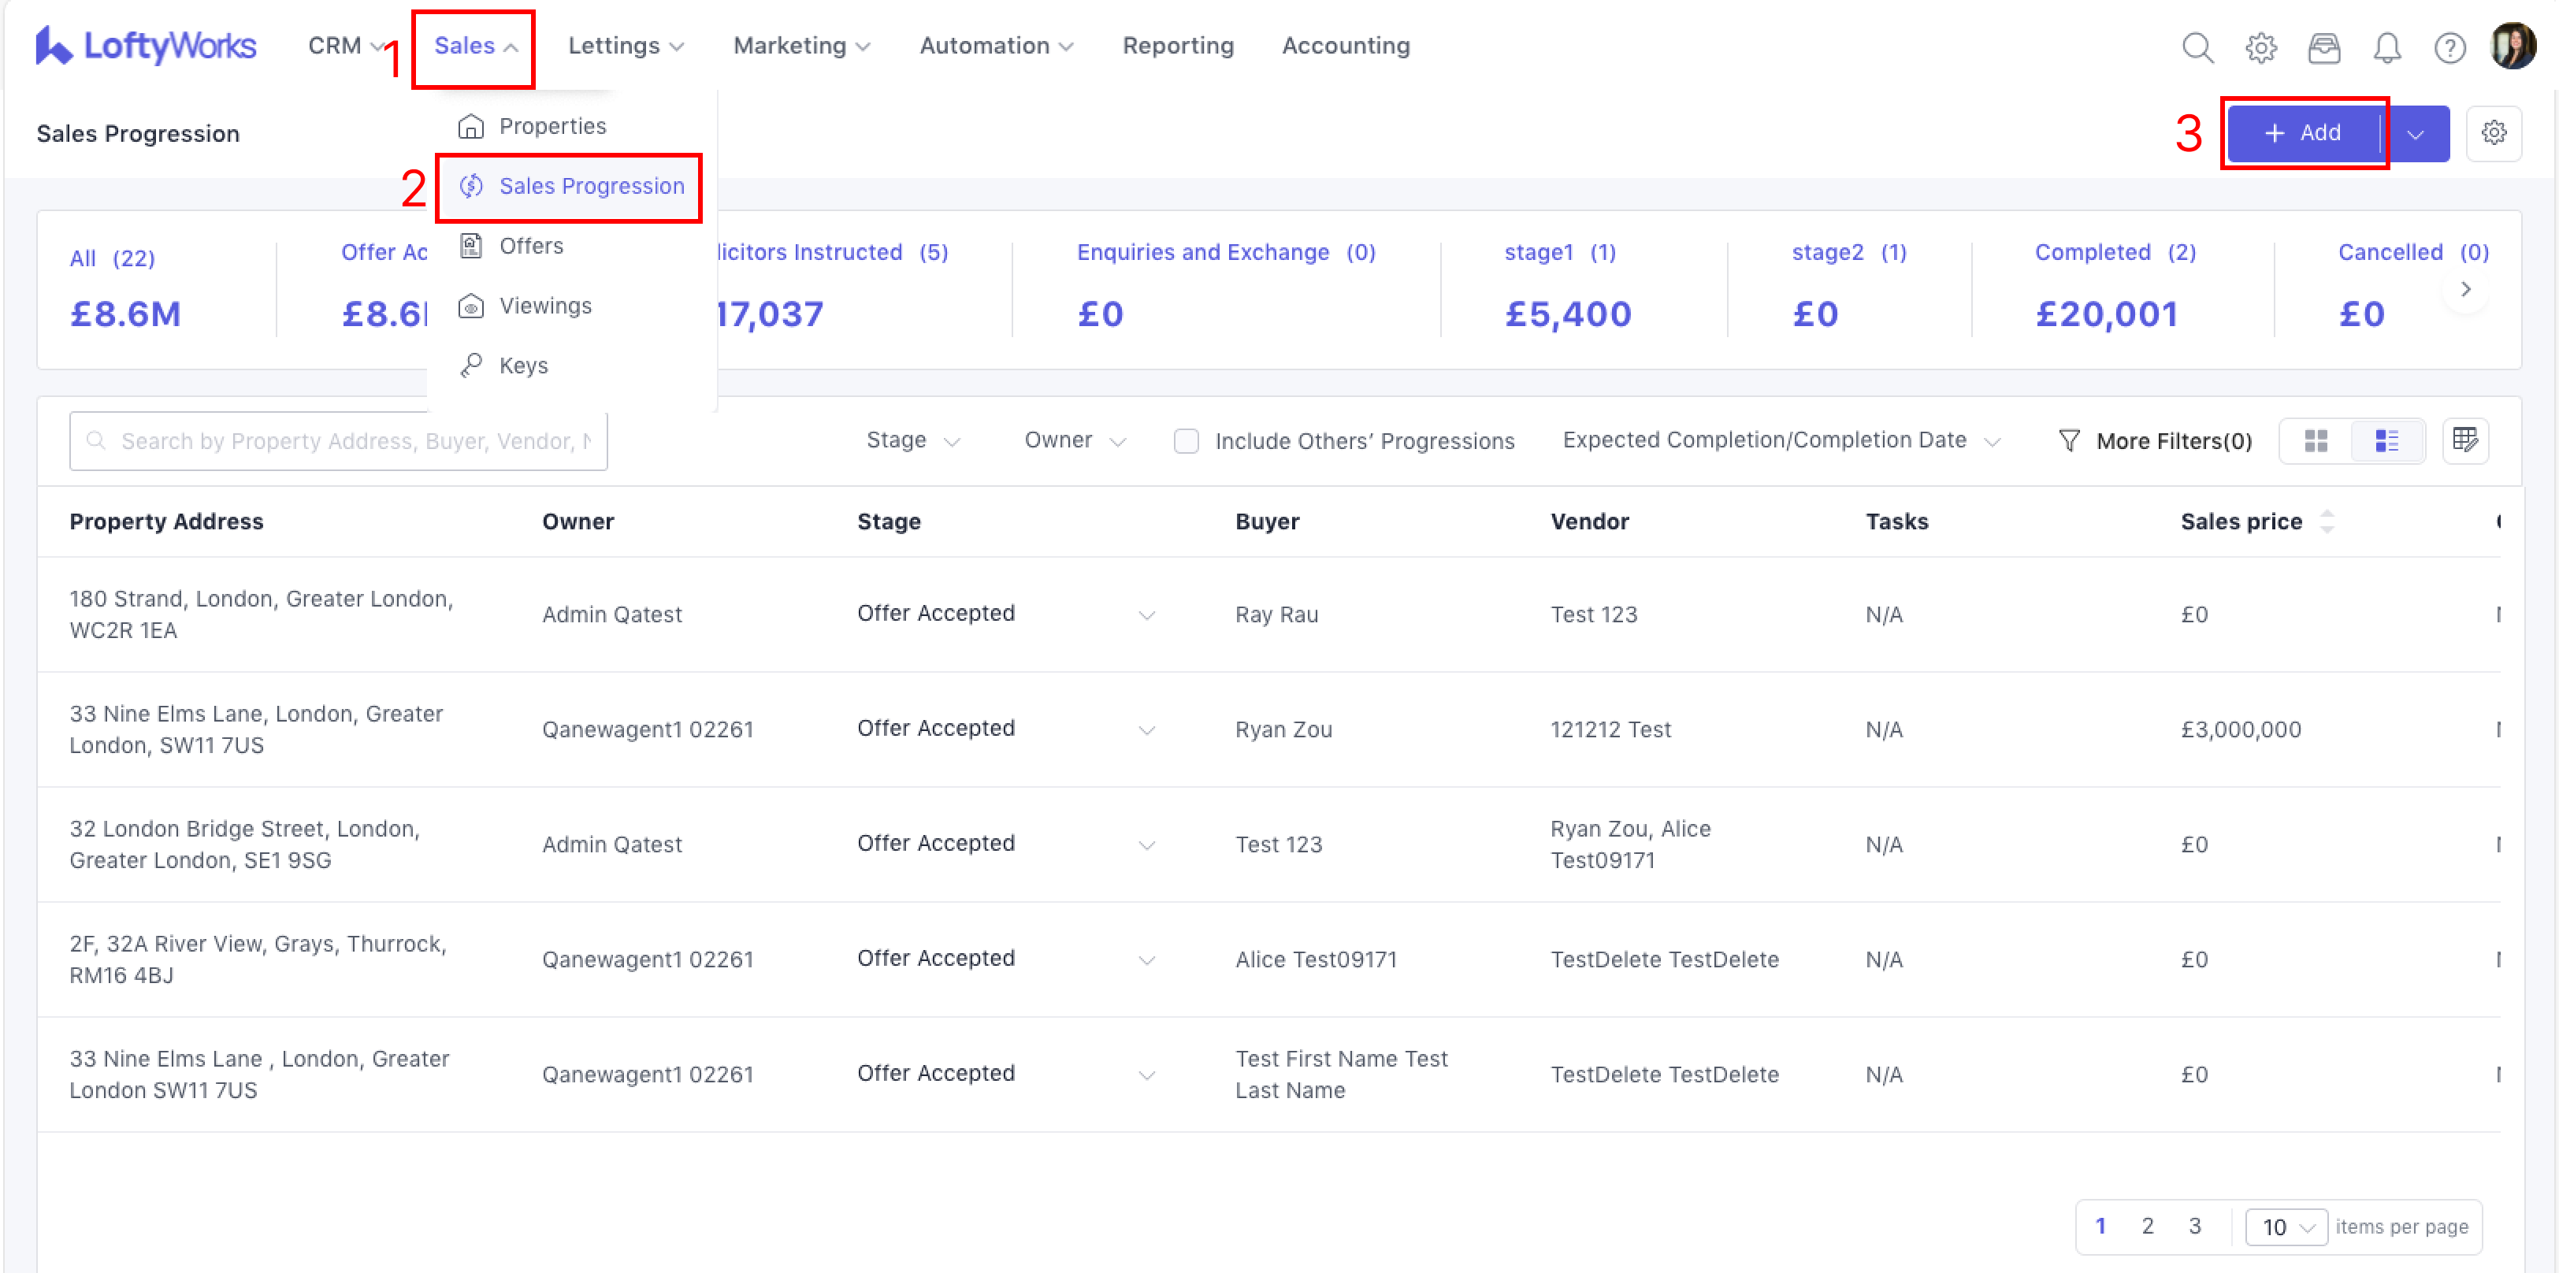This screenshot has width=2559, height=1273.
Task: Select Offers from the Sales menu
Action: (530, 247)
